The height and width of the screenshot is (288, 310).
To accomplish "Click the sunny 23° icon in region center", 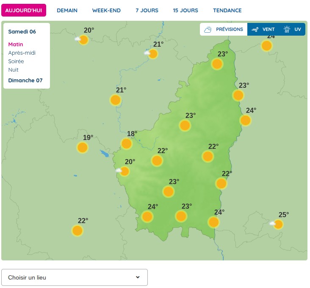I will [x=185, y=126].
